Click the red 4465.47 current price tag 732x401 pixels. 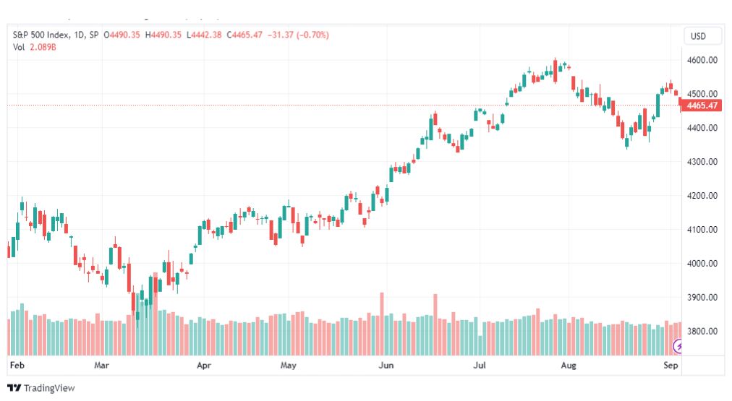pyautogui.click(x=701, y=105)
